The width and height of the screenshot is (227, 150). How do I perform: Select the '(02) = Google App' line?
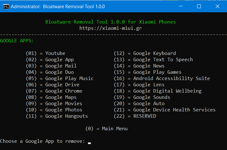click(x=50, y=60)
